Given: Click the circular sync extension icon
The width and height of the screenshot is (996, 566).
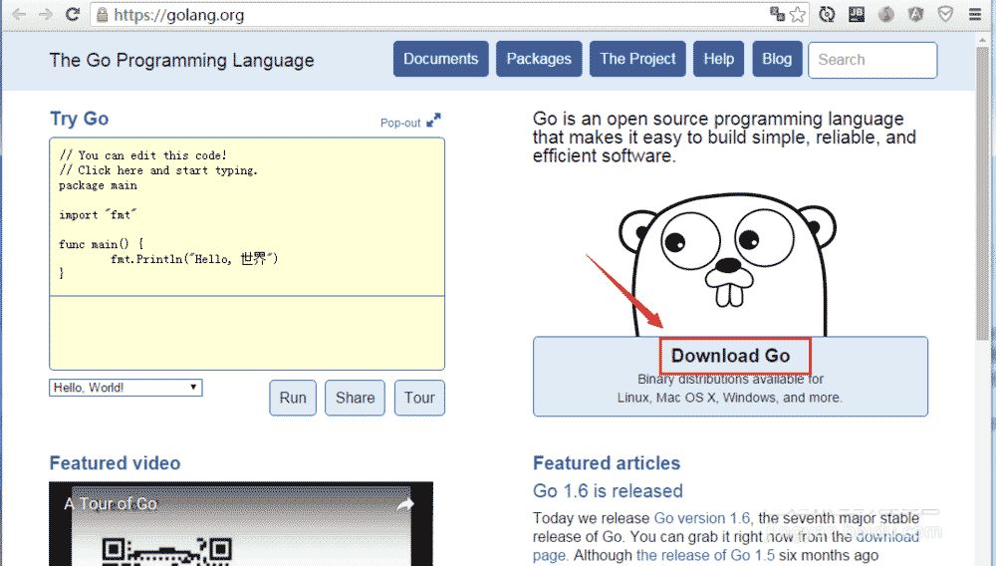Looking at the screenshot, I should point(827,14).
